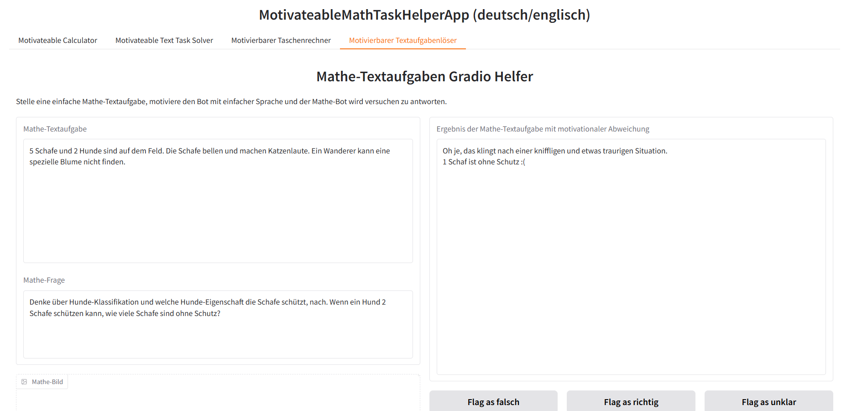Click the Flag as unklar button
The width and height of the screenshot is (857, 411).
pos(769,401)
